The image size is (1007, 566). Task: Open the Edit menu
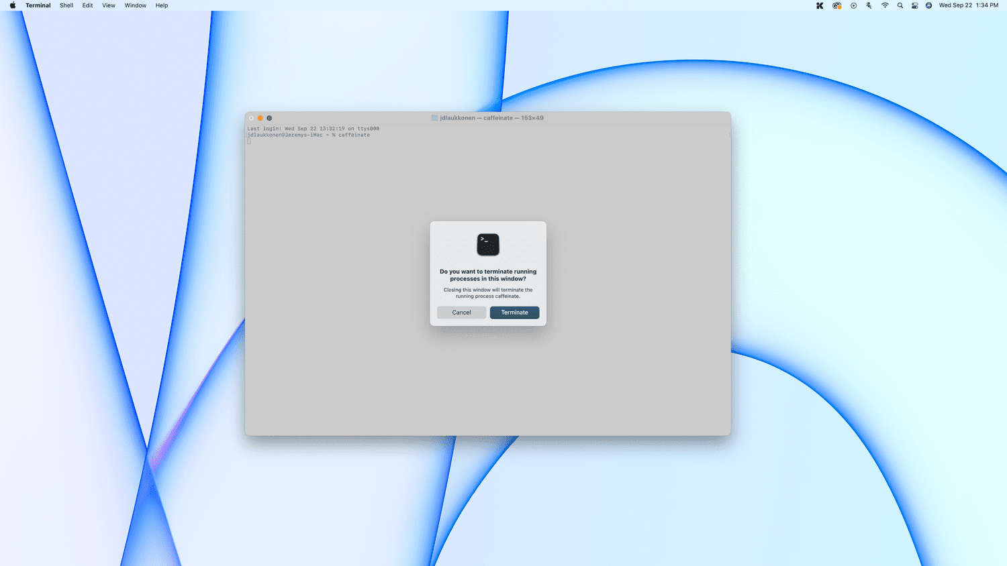point(87,5)
